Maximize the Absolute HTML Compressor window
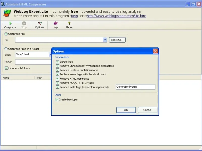202x151 pixels. pos(193,4)
